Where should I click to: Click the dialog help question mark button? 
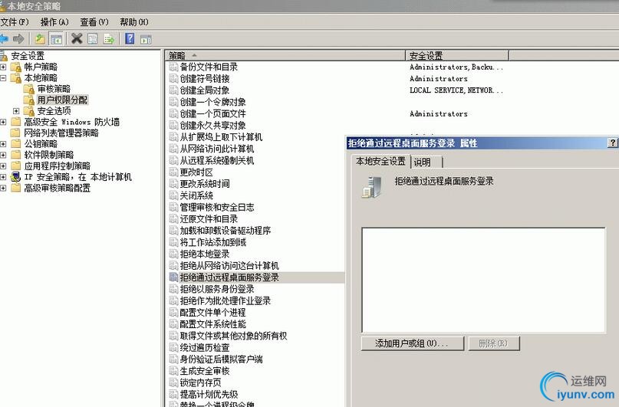pyautogui.click(x=613, y=143)
